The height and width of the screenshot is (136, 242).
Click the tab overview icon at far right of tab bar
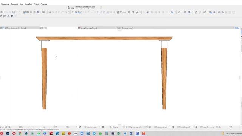[237, 28]
